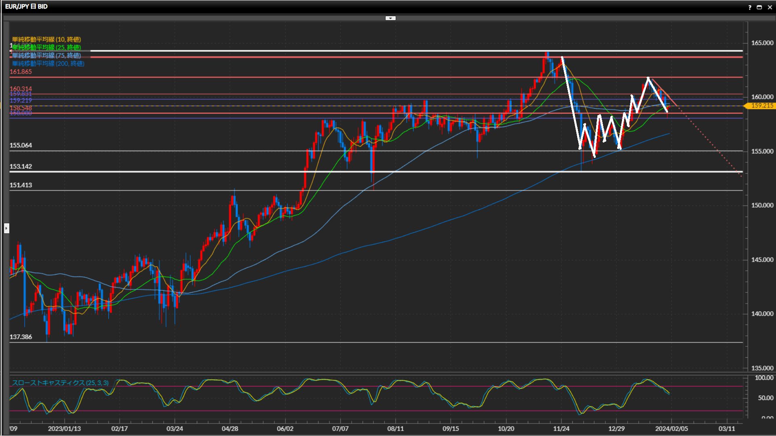Expand the left side panel arrow

pyautogui.click(x=6, y=228)
